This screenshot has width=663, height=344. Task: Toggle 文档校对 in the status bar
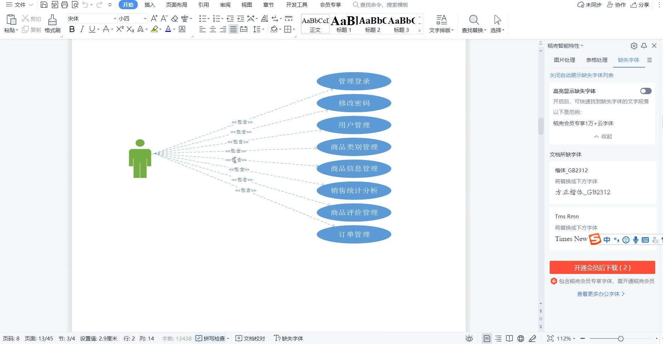click(x=250, y=339)
